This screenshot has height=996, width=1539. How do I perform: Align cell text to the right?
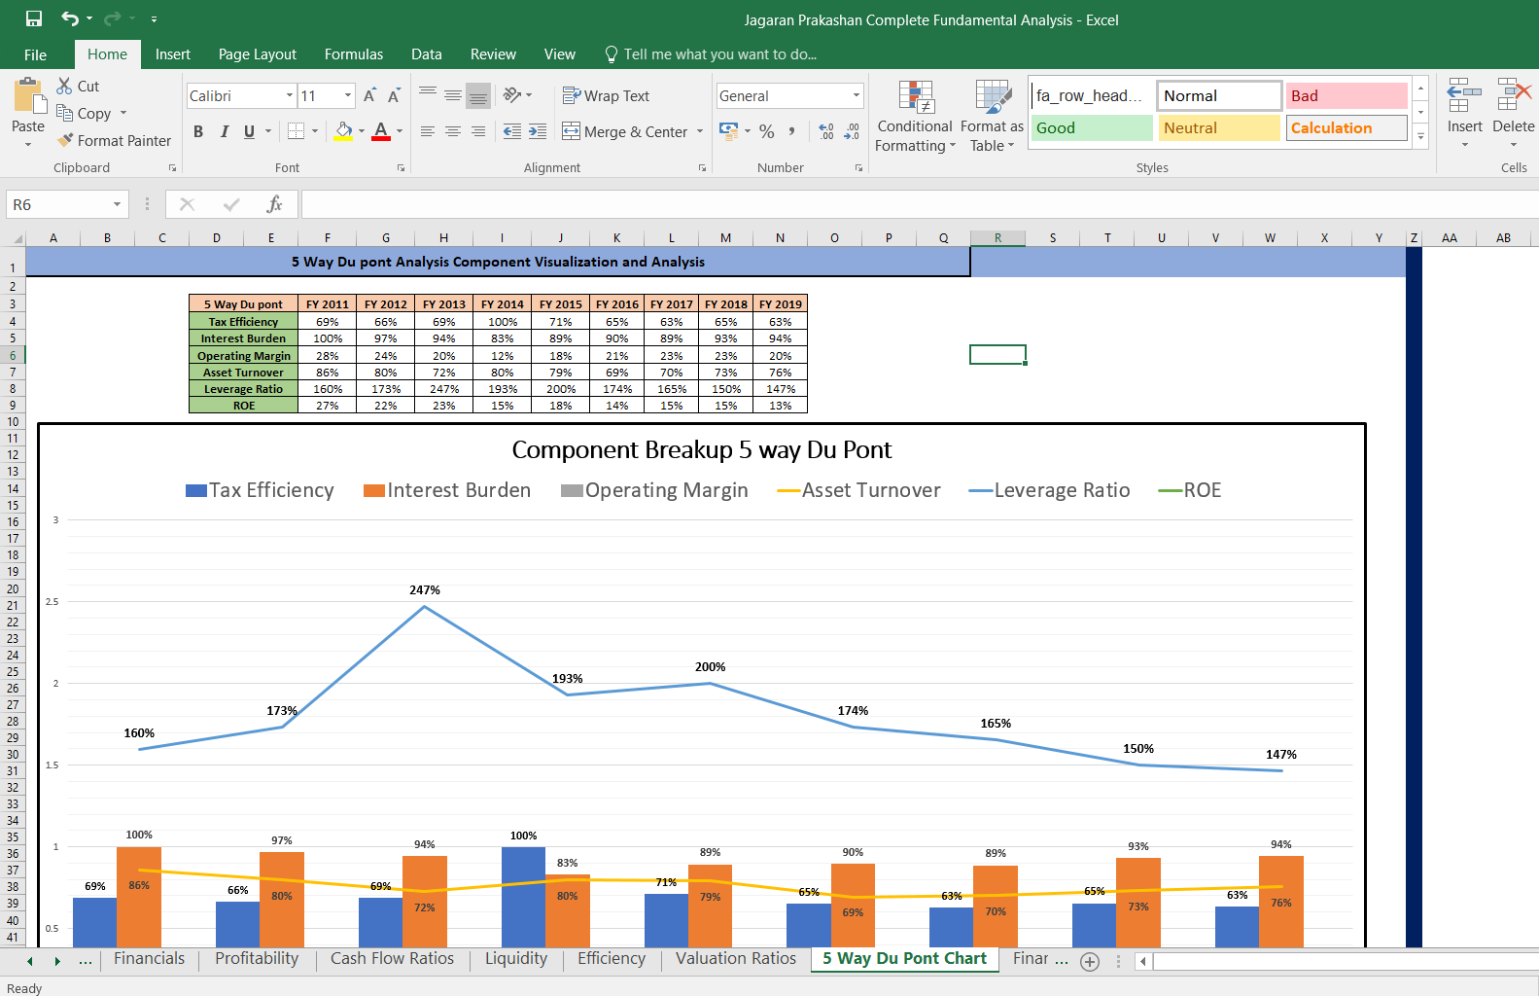pyautogui.click(x=478, y=131)
